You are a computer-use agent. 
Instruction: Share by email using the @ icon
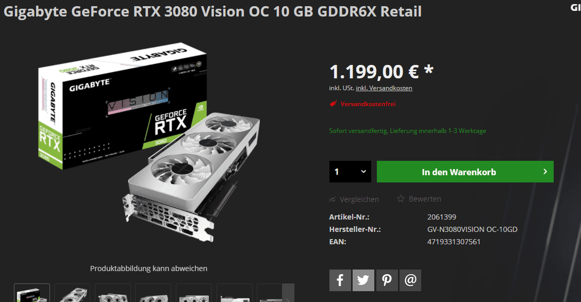[410, 280]
